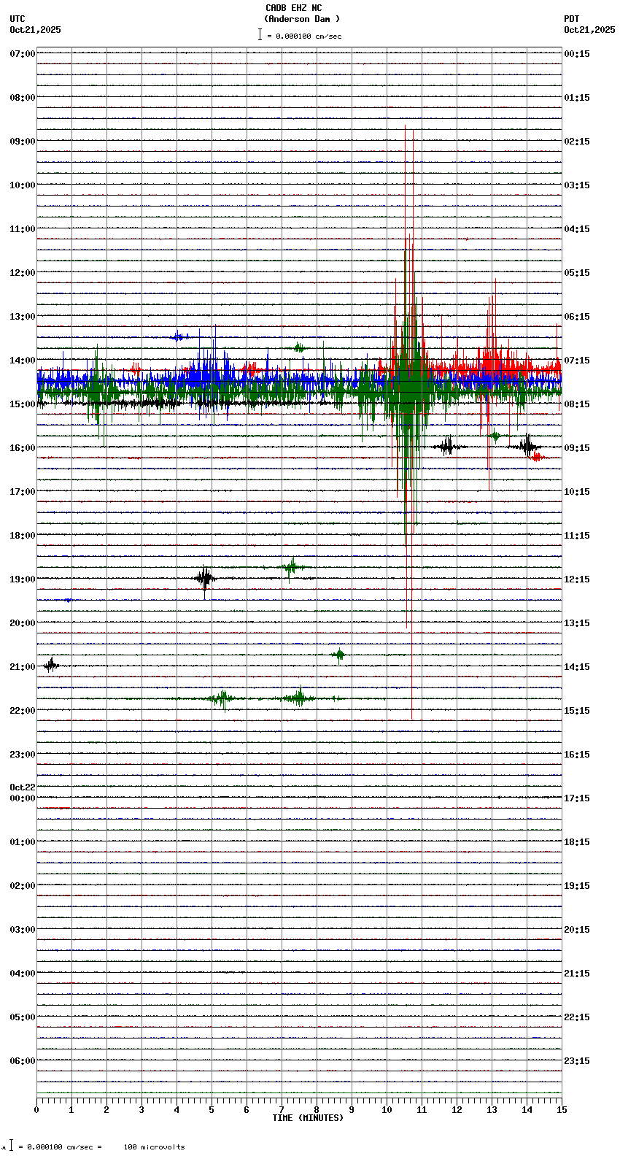Click the '16:15' PDT time label
The width and height of the screenshot is (620, 1156).
(x=577, y=755)
